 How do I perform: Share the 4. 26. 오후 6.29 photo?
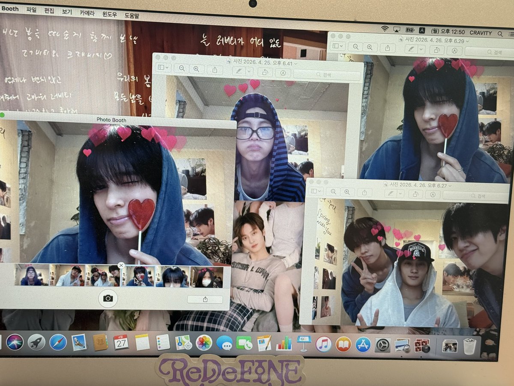(388, 48)
